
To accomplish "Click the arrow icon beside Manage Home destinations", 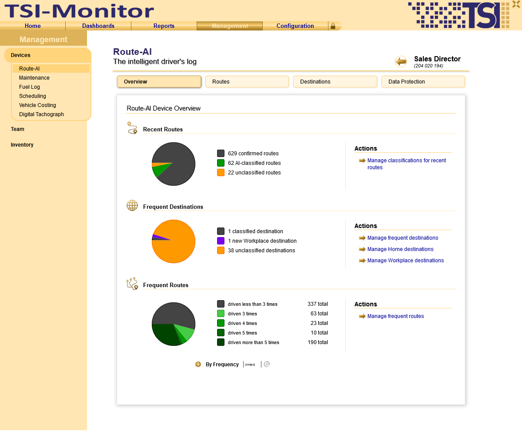I will [362, 249].
